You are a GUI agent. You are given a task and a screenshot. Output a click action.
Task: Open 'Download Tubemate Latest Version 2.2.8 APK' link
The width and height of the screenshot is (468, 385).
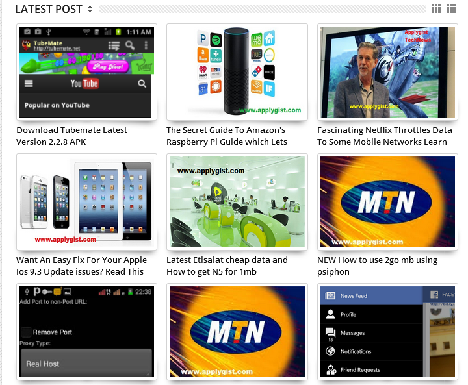[x=72, y=136]
